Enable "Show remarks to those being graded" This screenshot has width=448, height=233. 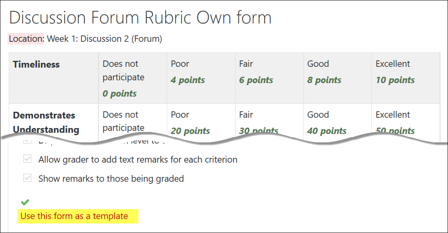(x=27, y=178)
